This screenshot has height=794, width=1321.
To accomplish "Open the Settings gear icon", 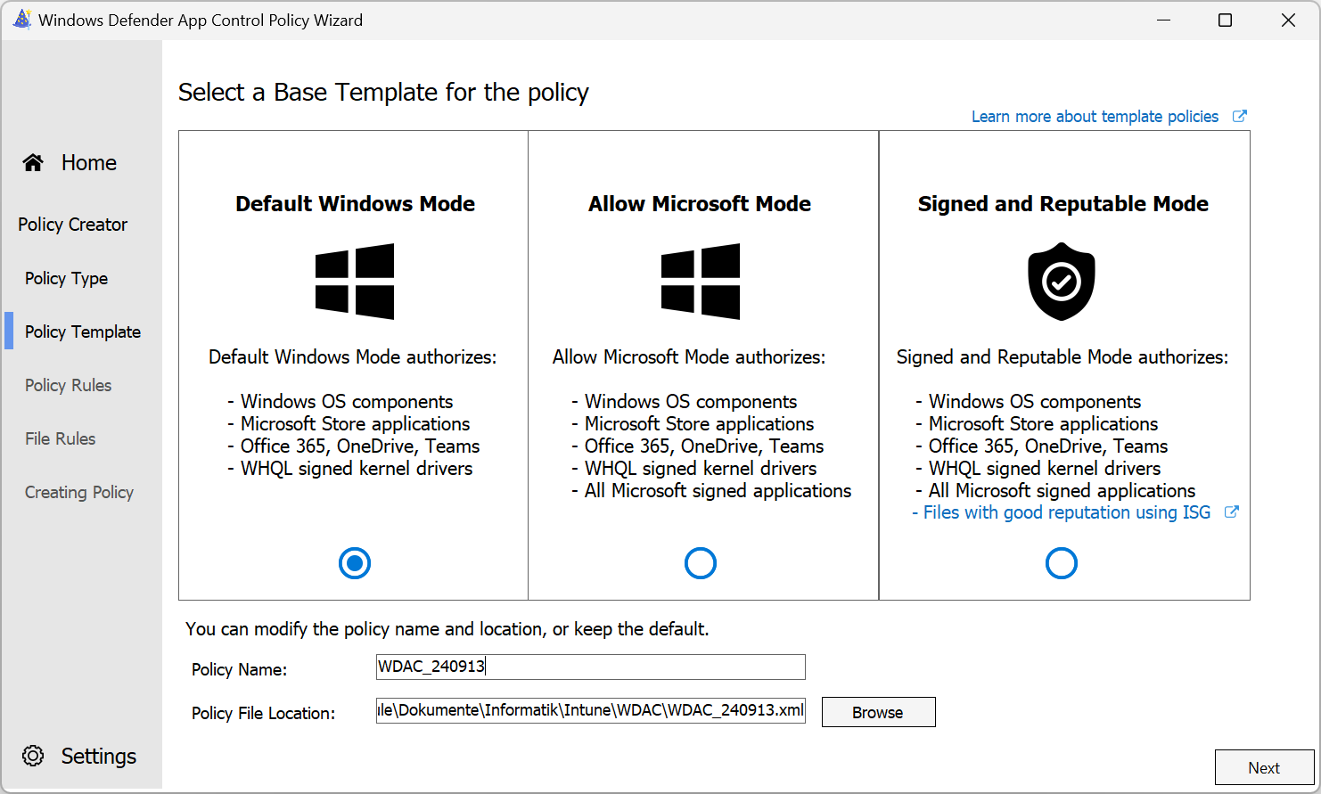I will 33,756.
